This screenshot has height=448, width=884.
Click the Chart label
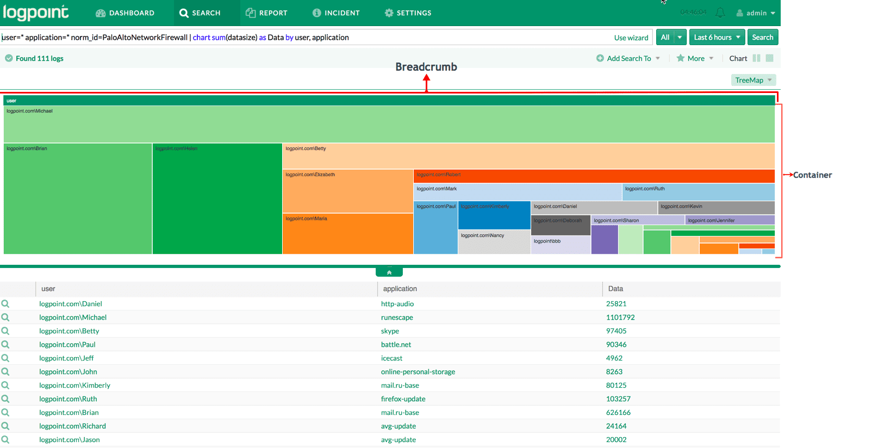[x=738, y=58]
